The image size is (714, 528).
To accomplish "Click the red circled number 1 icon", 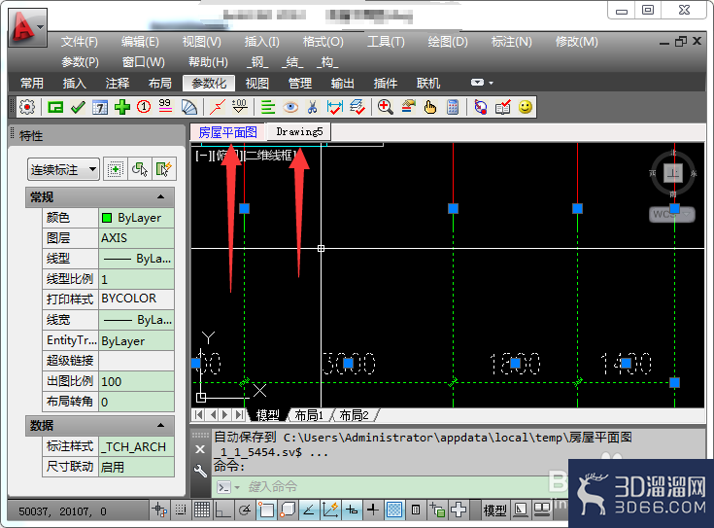I will click(x=144, y=107).
